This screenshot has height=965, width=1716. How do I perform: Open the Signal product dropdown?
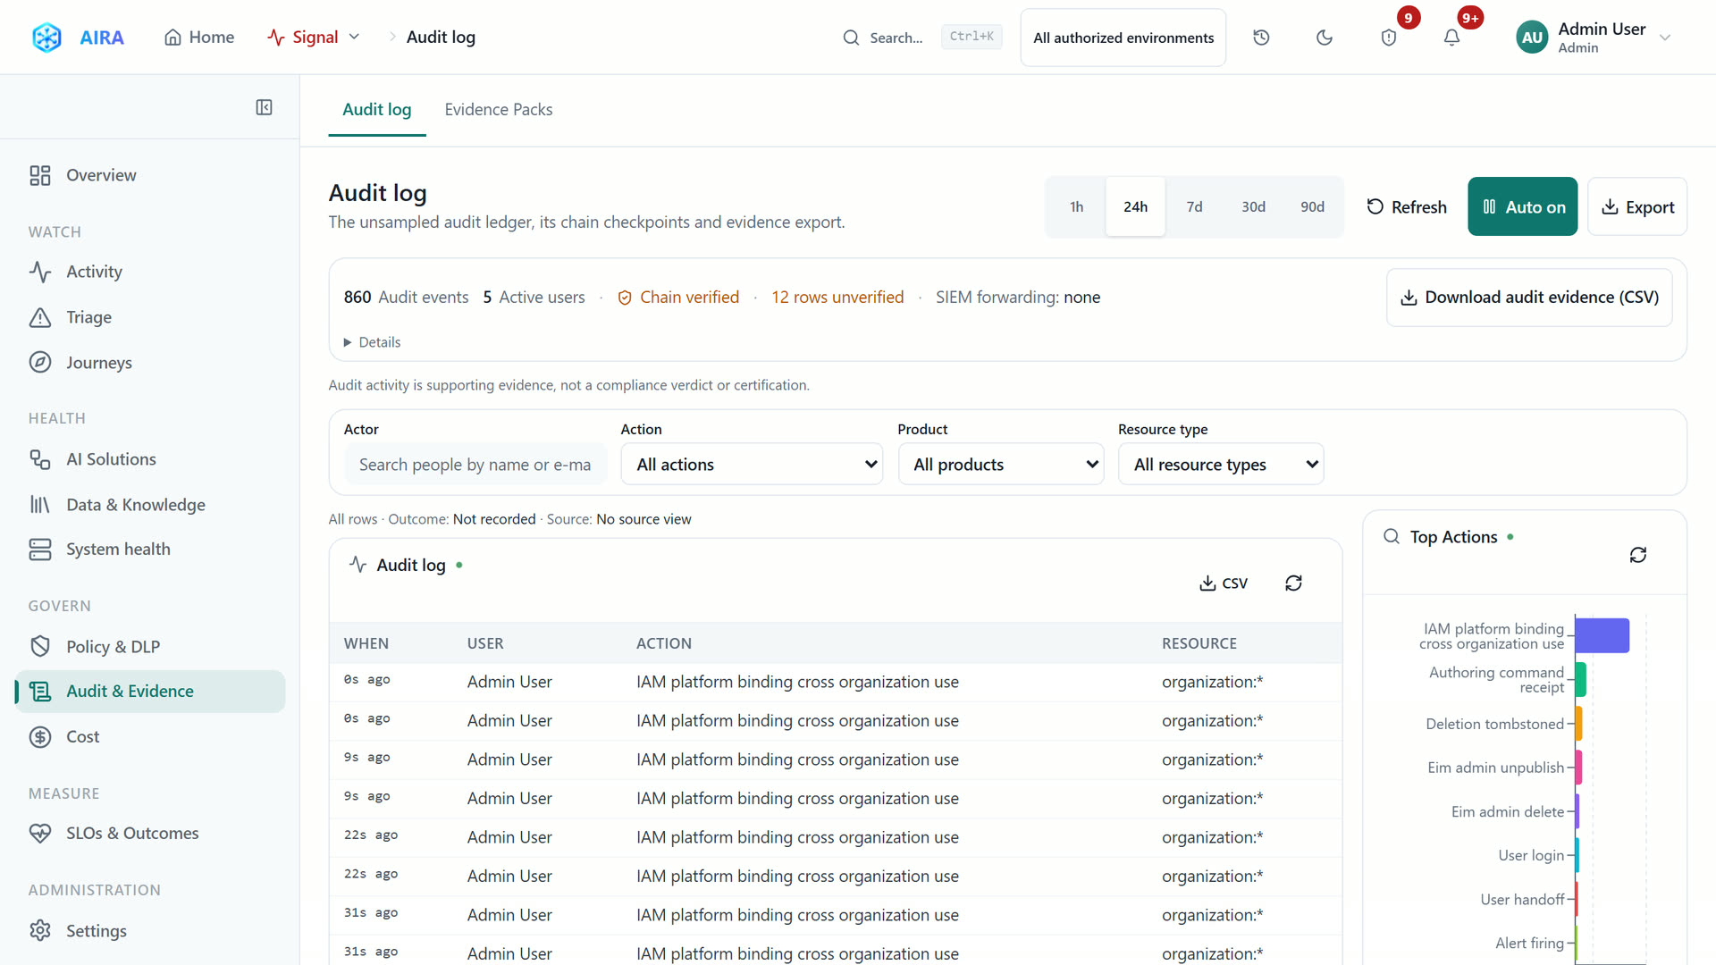point(313,38)
